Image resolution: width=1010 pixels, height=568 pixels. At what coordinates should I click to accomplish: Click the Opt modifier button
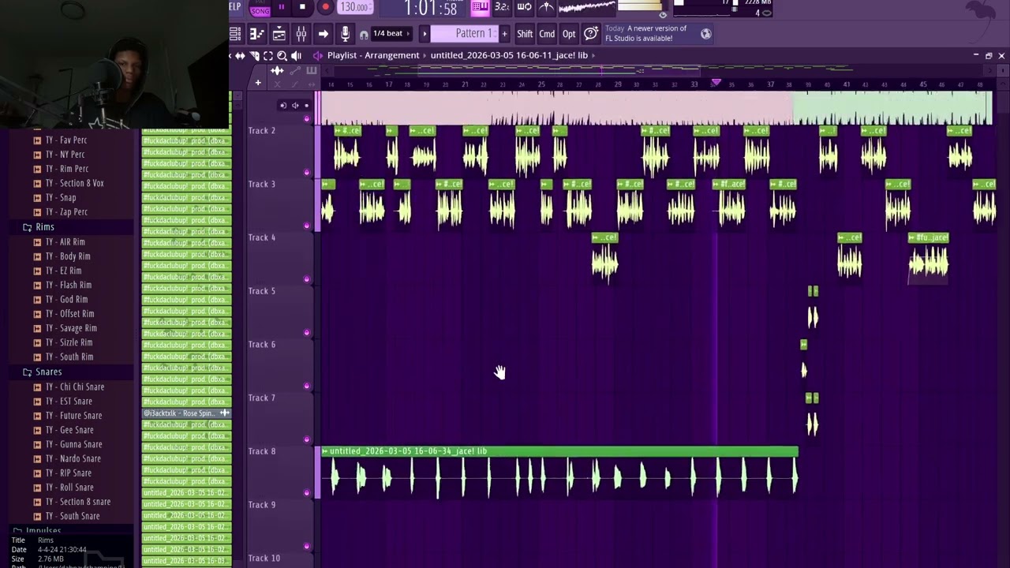569,34
